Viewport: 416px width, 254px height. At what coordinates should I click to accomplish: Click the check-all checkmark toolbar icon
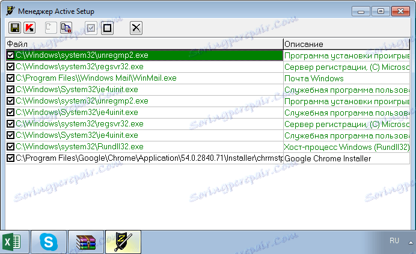pos(91,28)
